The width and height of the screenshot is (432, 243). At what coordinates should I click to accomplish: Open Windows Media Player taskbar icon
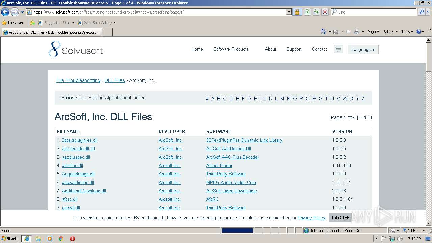coord(50,239)
